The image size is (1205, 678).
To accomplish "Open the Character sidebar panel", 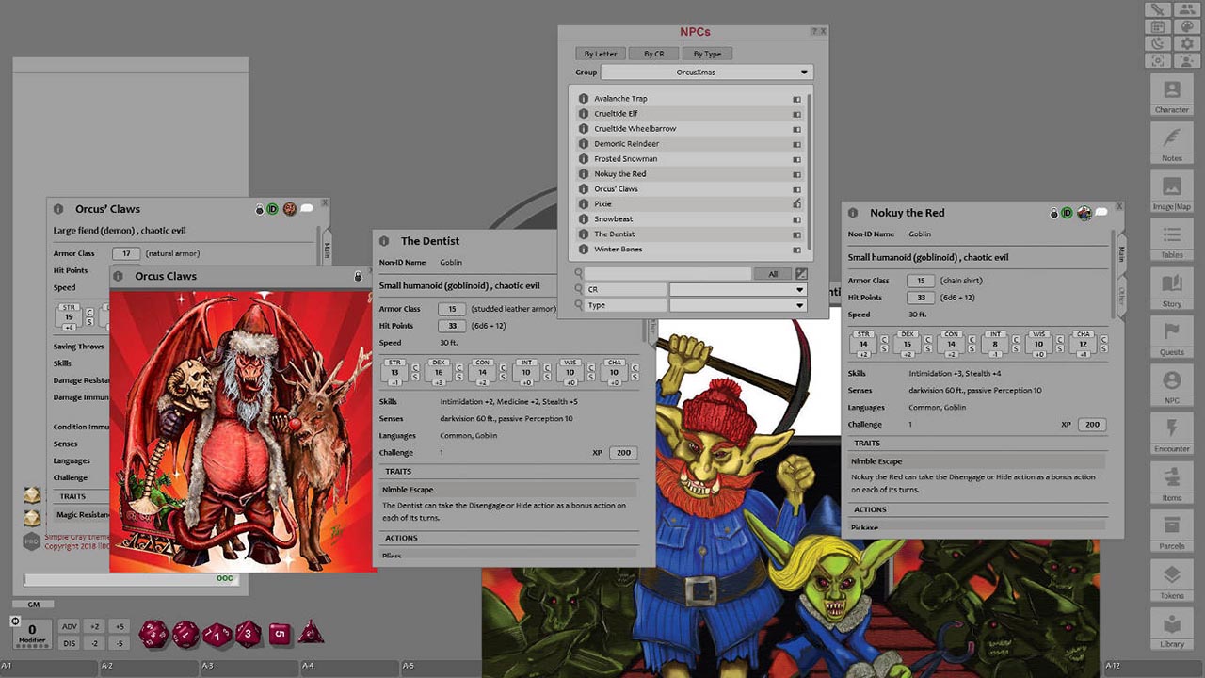I will (1170, 98).
